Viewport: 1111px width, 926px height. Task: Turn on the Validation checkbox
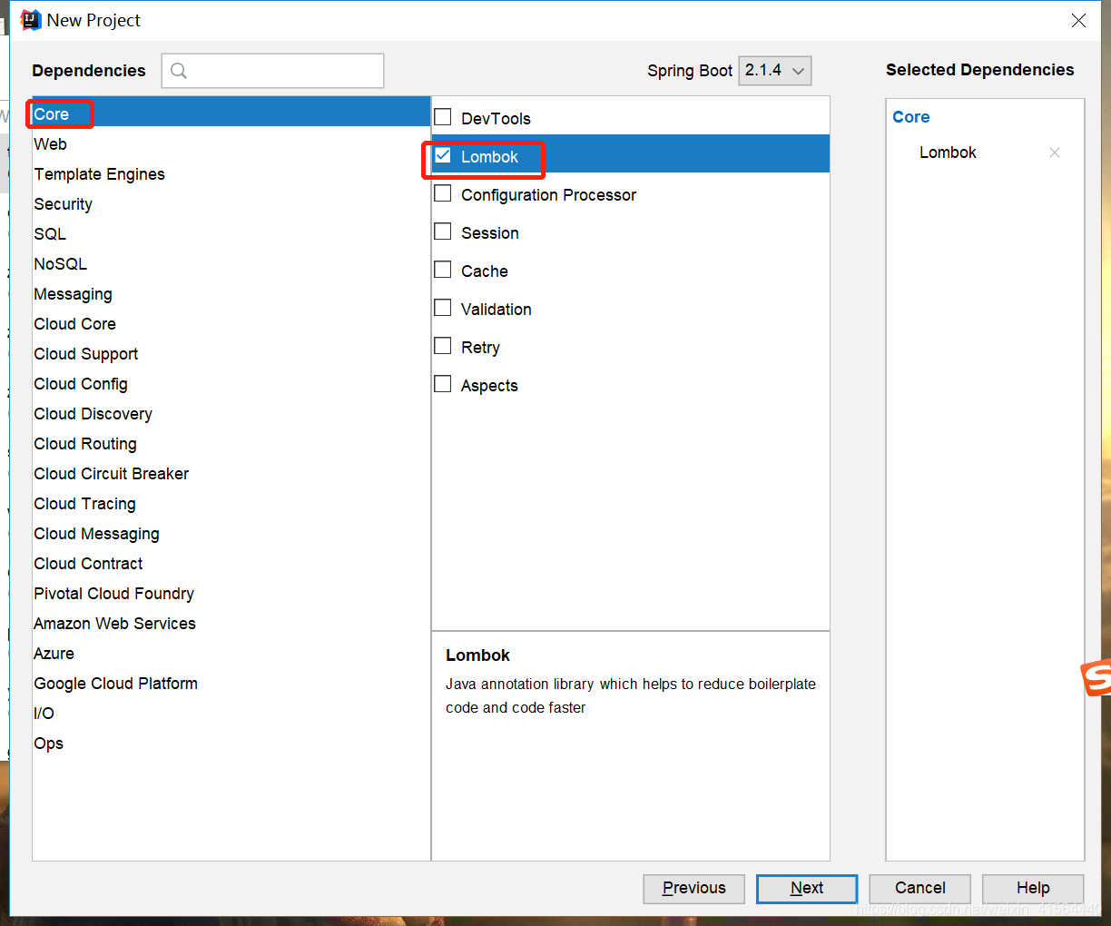click(443, 308)
